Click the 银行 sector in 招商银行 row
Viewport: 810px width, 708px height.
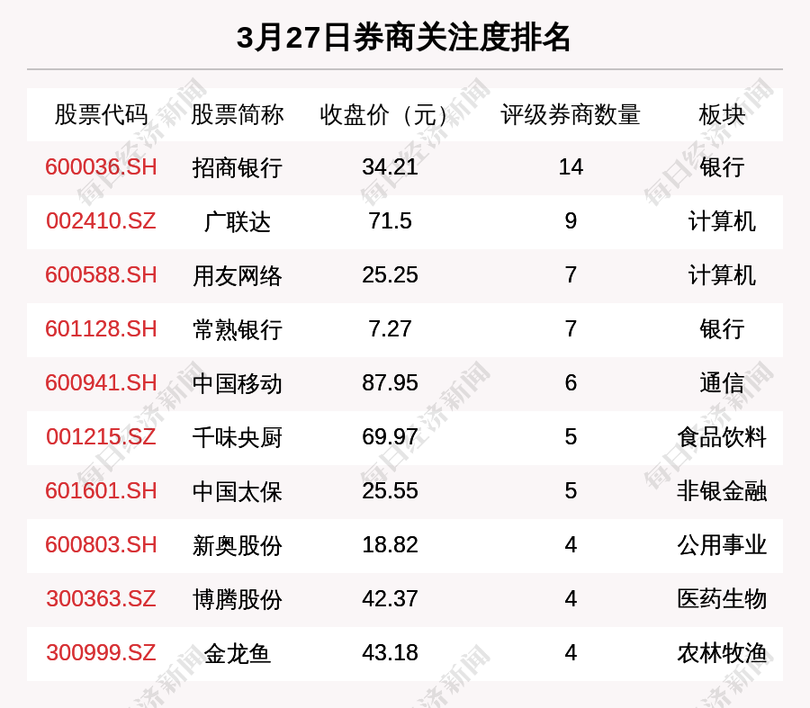(722, 168)
